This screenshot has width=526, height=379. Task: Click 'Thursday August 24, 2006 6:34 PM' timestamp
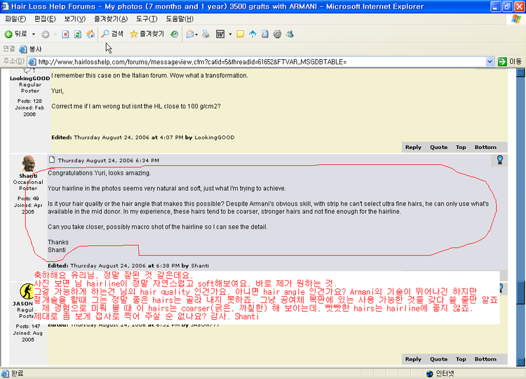pyautogui.click(x=108, y=160)
